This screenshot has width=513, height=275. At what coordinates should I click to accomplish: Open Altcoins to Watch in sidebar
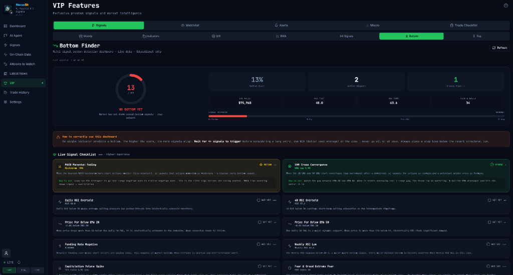(23, 64)
